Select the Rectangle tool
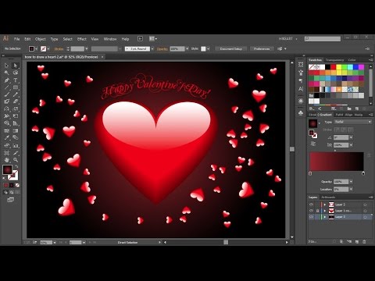 click(16, 87)
